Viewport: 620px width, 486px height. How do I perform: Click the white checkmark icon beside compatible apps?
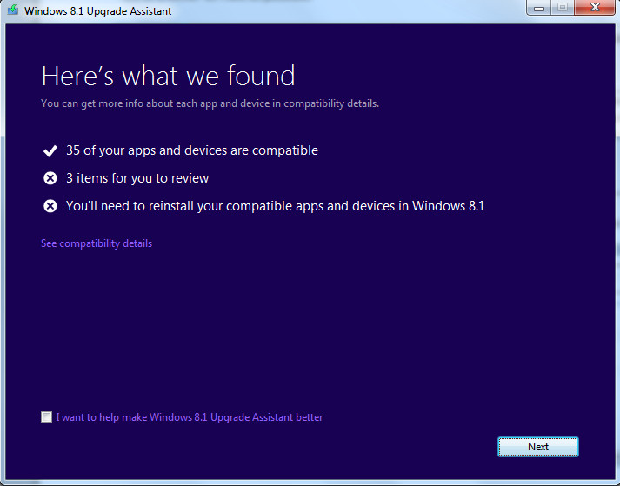[x=50, y=150]
